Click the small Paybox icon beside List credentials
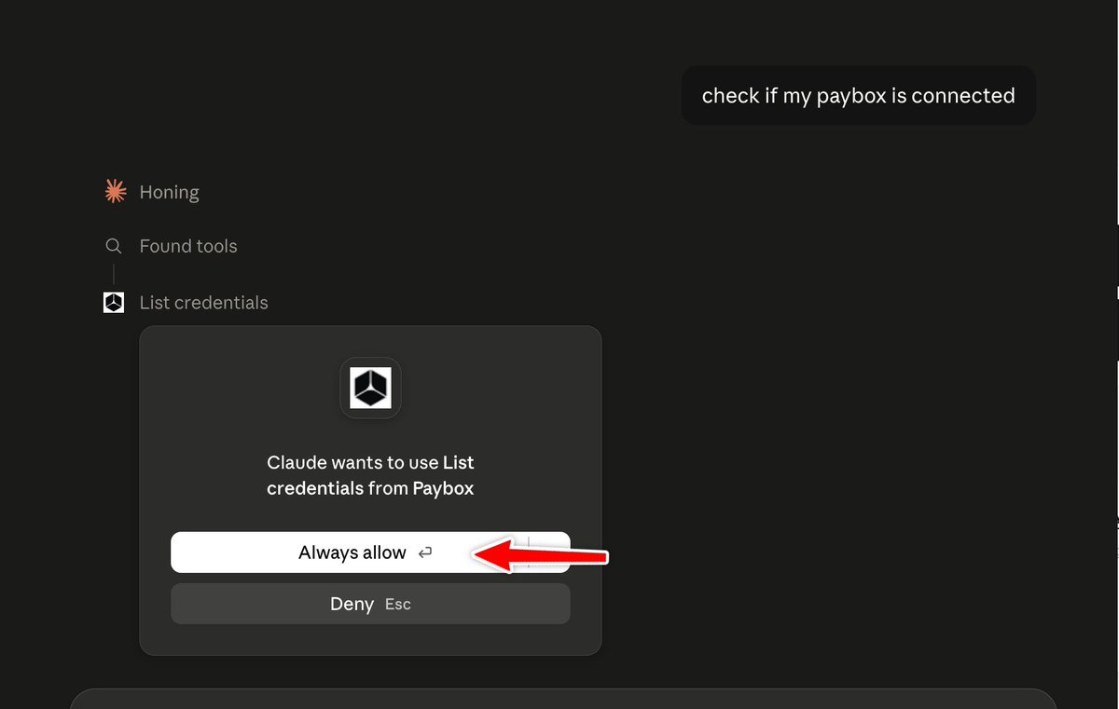 (114, 302)
